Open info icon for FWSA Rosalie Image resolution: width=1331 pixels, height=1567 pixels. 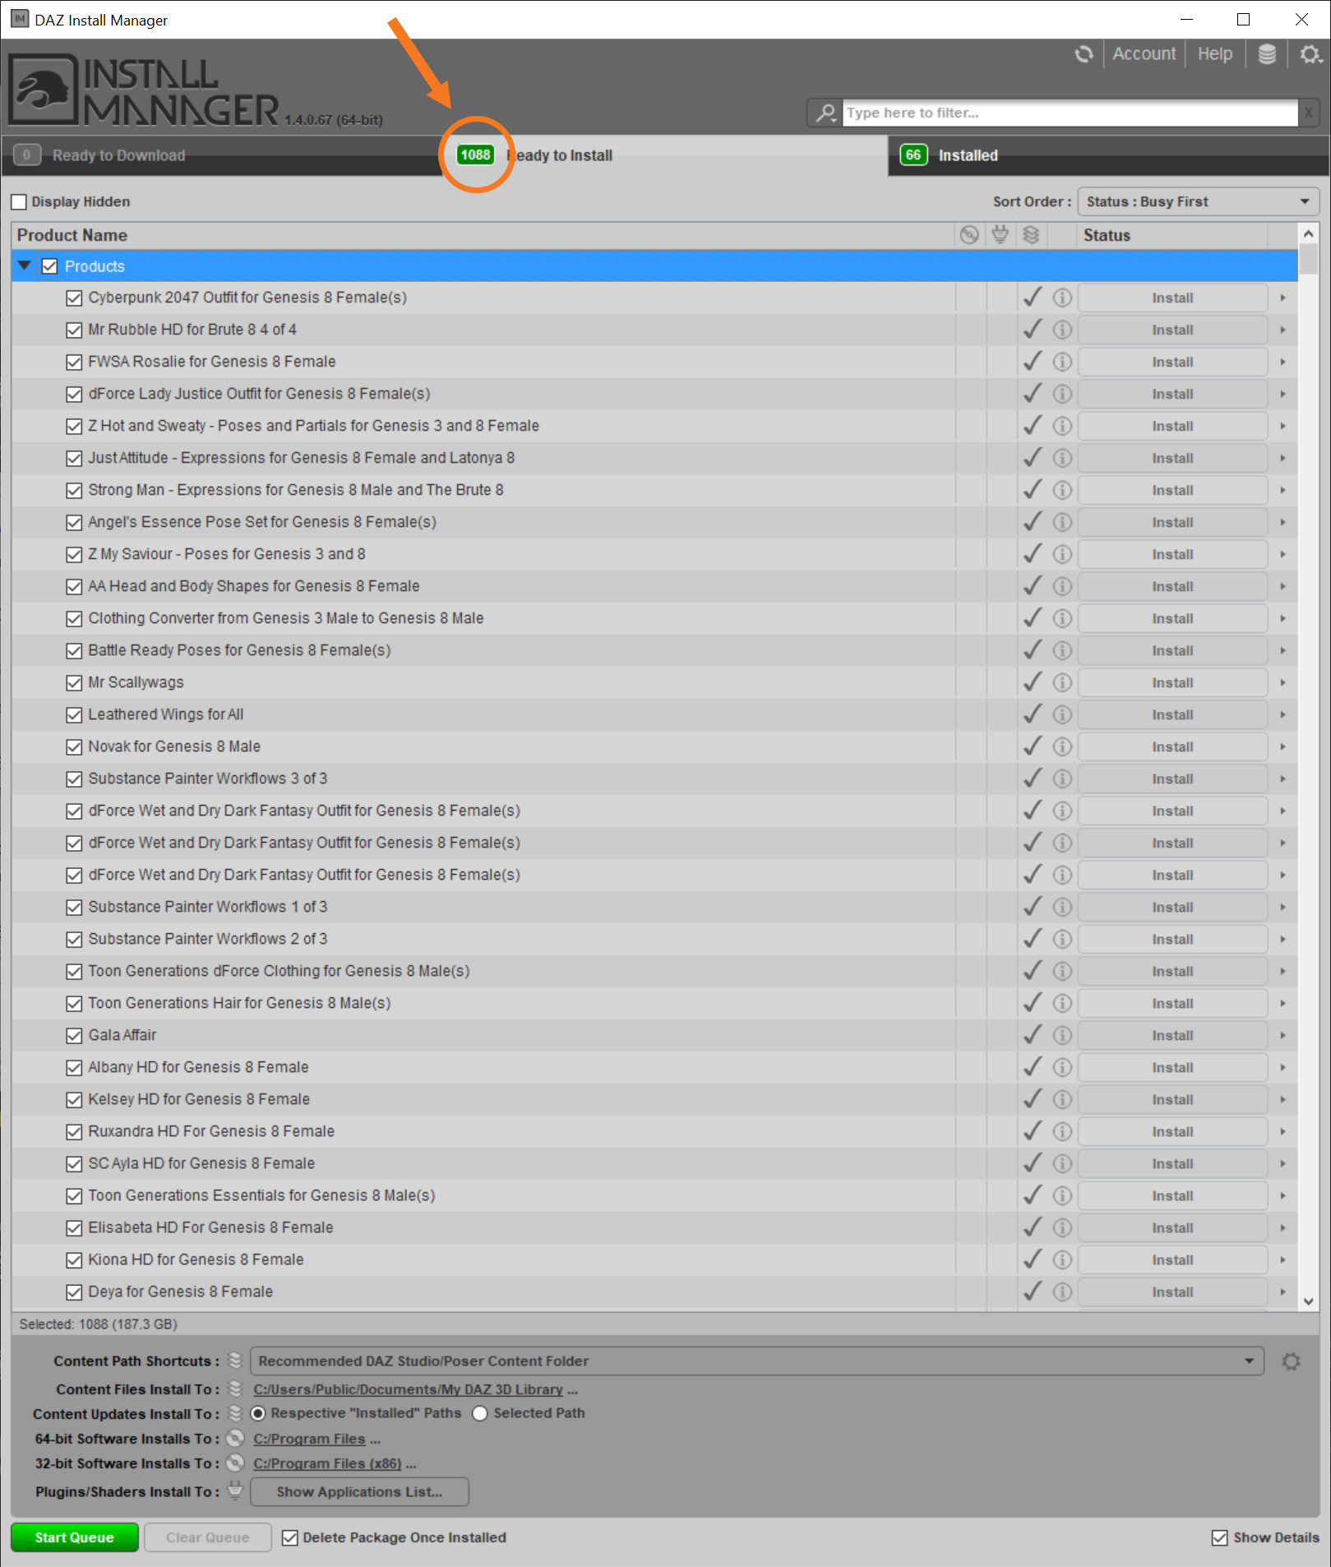pyautogui.click(x=1062, y=362)
